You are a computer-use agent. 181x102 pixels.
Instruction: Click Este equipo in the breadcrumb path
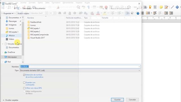click(x=27, y=8)
